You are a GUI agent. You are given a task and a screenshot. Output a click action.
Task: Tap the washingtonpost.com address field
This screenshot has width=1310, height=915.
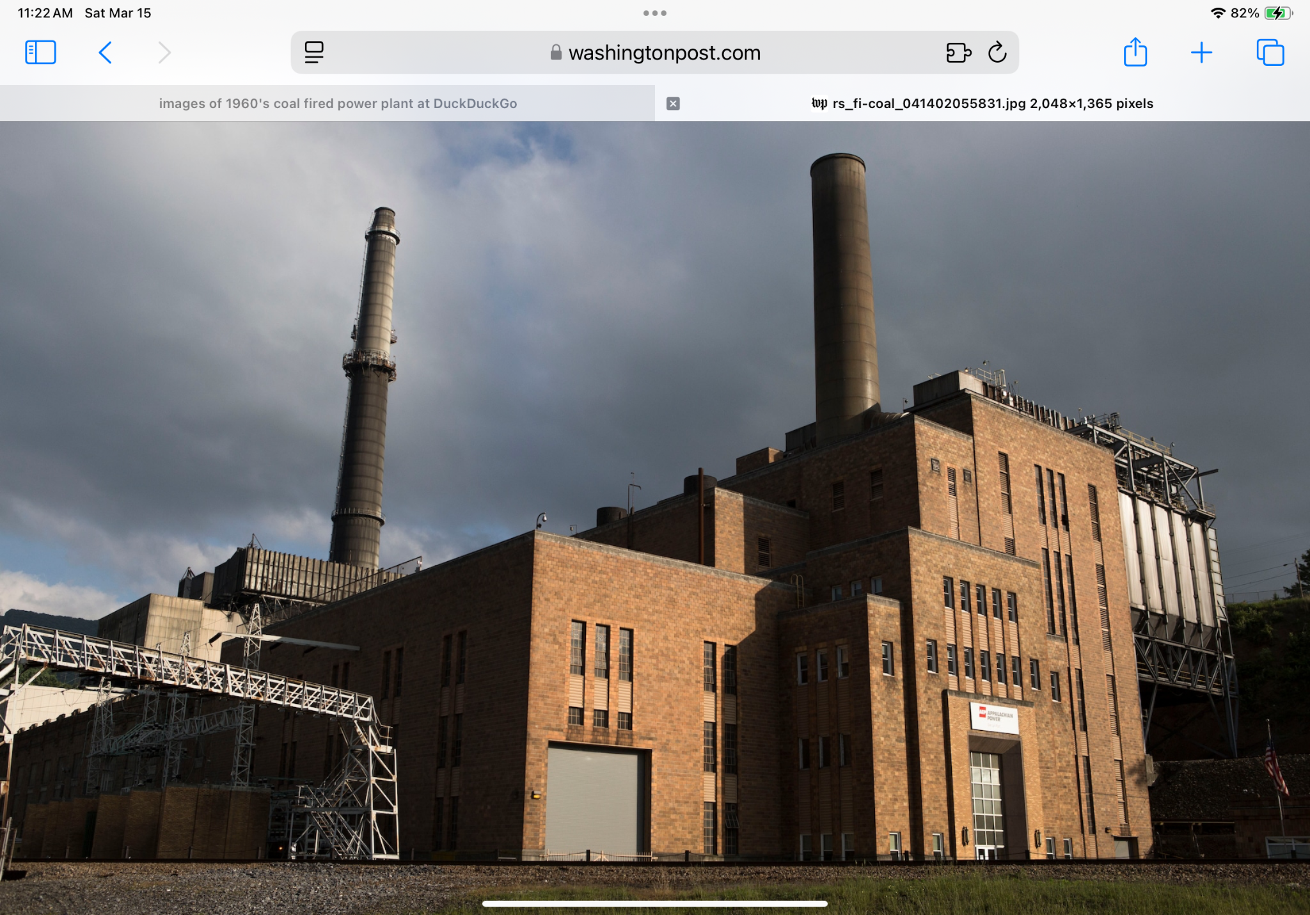pyautogui.click(x=654, y=52)
